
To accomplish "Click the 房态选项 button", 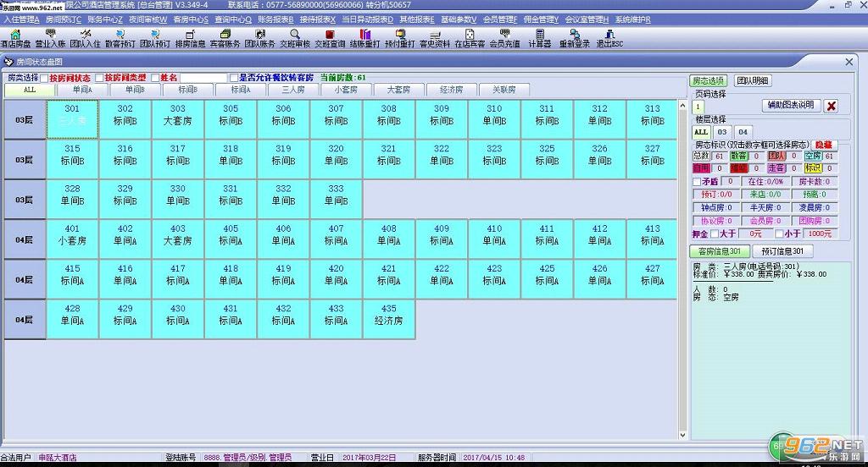I will pyautogui.click(x=708, y=80).
